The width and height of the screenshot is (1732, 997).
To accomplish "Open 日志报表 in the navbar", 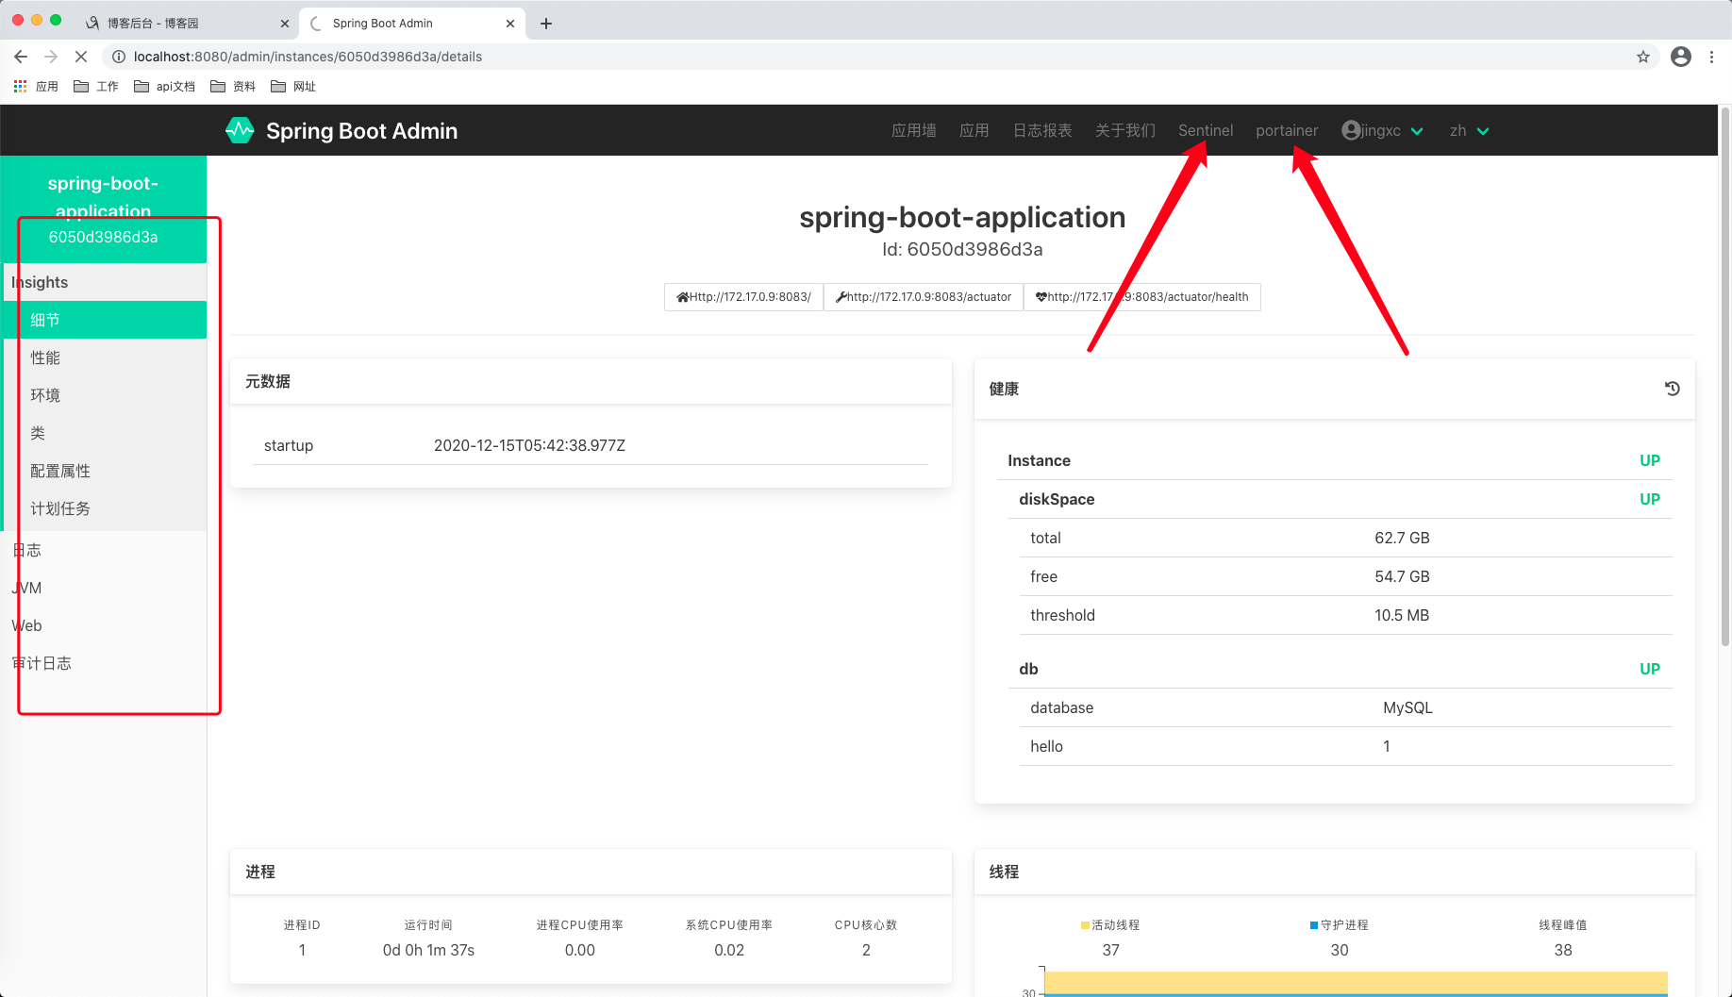I will (1041, 130).
